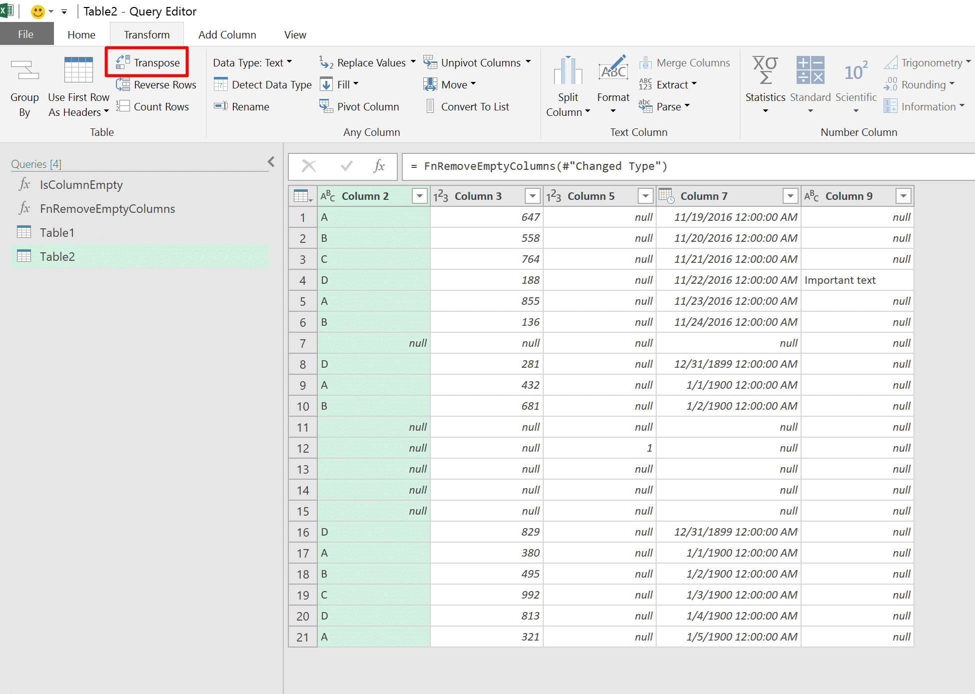
Task: Open the Data Type: Text dropdown
Action: click(252, 62)
